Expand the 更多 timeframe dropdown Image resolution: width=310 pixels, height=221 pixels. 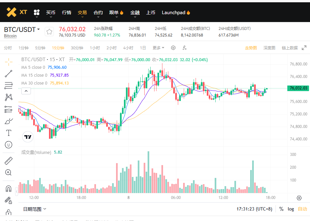tap(158, 48)
